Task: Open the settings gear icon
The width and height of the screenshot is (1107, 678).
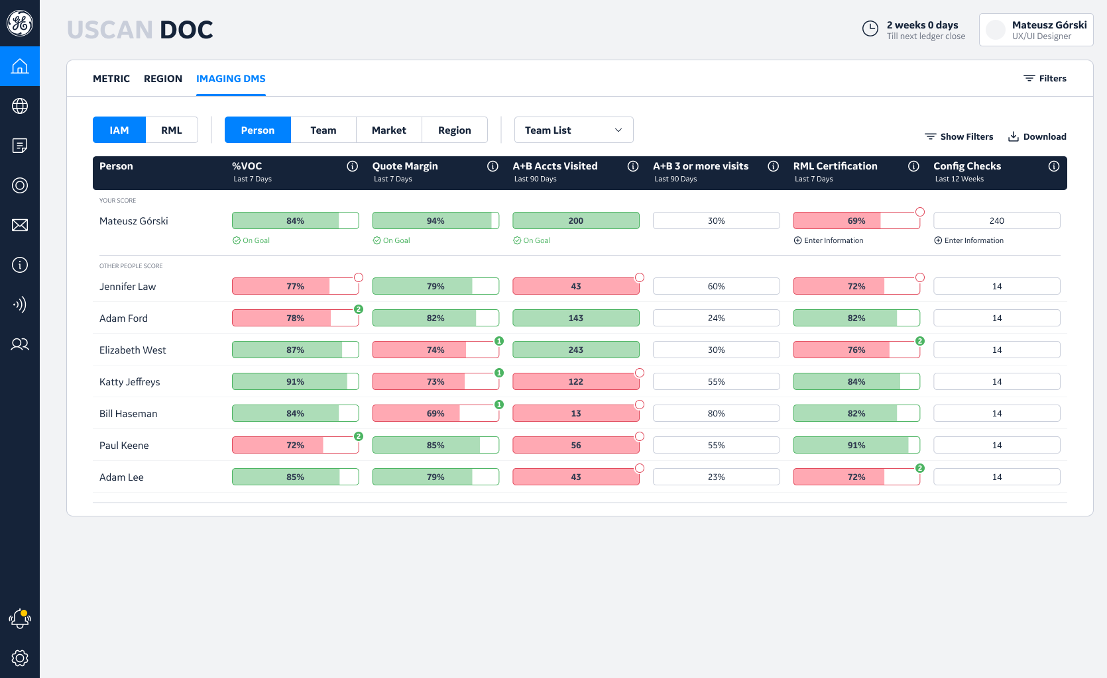Action: point(20,658)
